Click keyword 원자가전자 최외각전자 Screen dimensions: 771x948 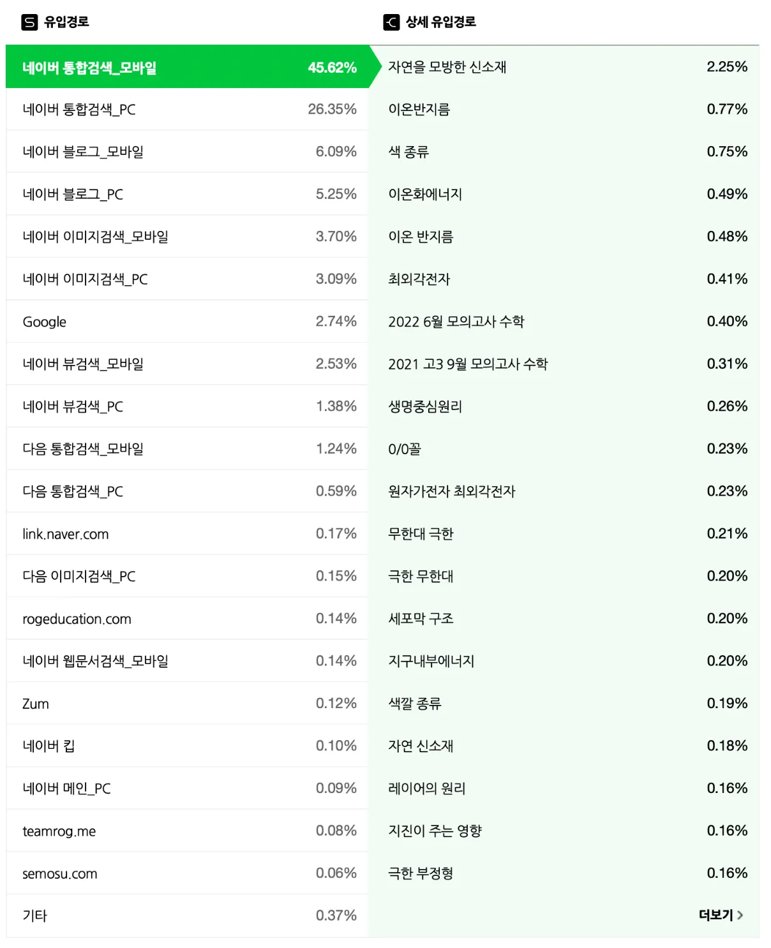pos(452,491)
